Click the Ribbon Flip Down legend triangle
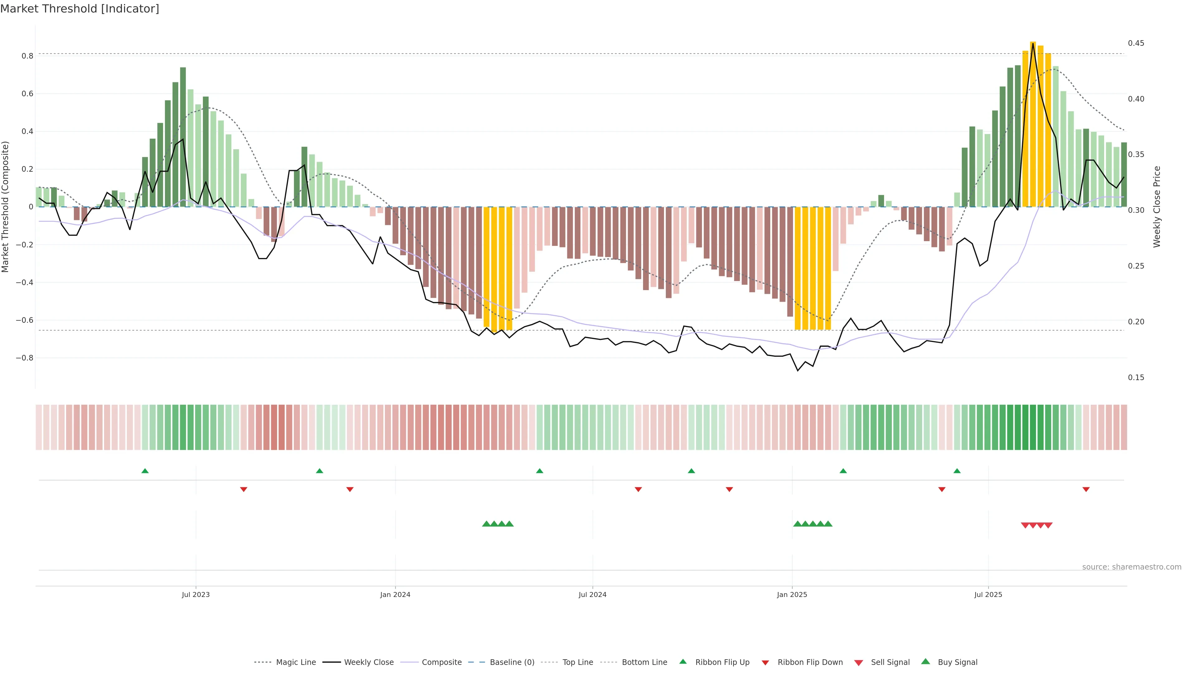The image size is (1197, 673). pyautogui.click(x=765, y=663)
